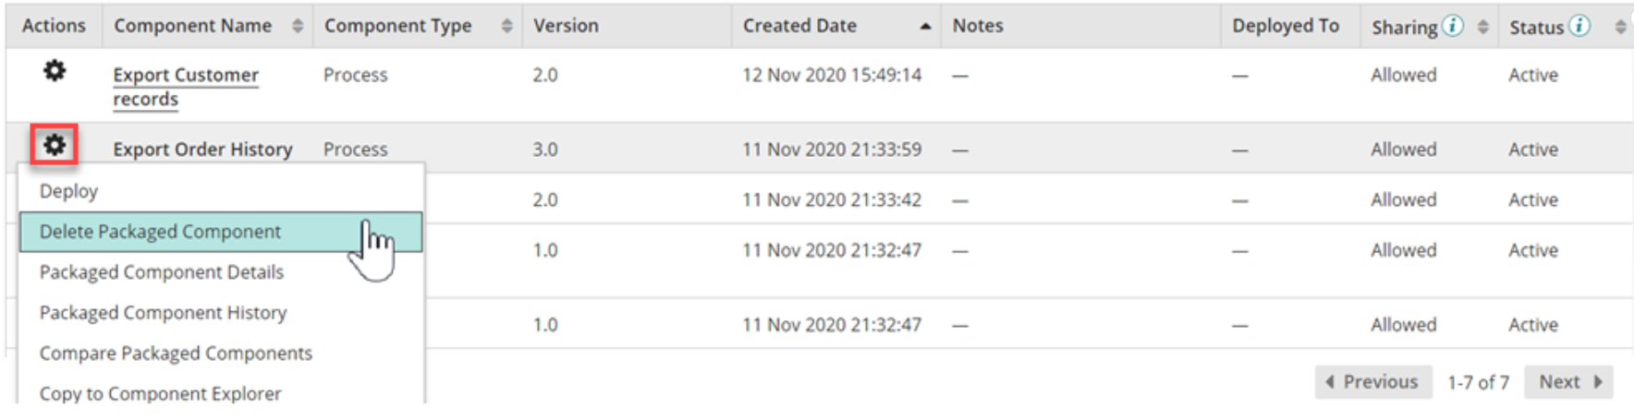Toggle Created Date sort arrow
The image size is (1634, 419).
(x=925, y=27)
